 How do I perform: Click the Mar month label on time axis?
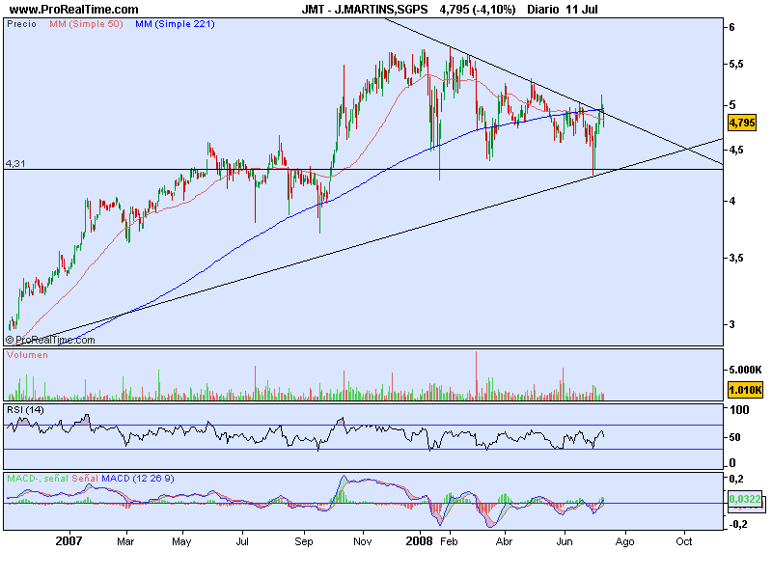(125, 541)
